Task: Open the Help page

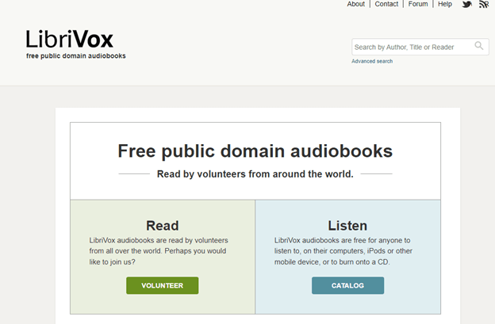Action: 445,4
